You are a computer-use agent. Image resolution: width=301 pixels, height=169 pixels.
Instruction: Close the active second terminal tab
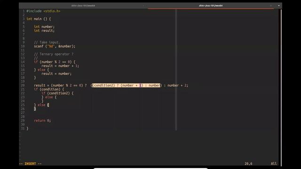pyautogui.click(x=271, y=6)
